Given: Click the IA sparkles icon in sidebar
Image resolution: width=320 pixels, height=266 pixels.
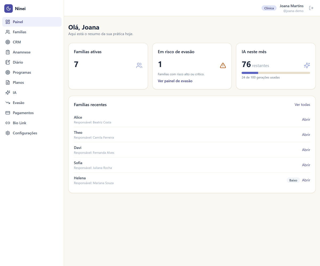Looking at the screenshot, I should (x=8, y=93).
